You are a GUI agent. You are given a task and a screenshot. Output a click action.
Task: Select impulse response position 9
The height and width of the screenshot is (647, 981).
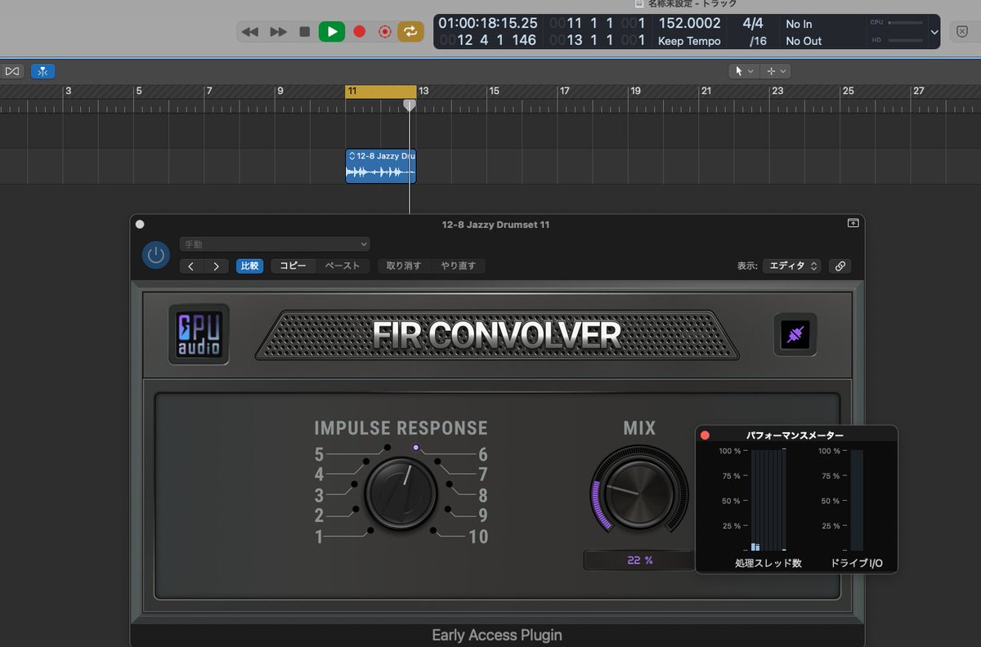[483, 515]
